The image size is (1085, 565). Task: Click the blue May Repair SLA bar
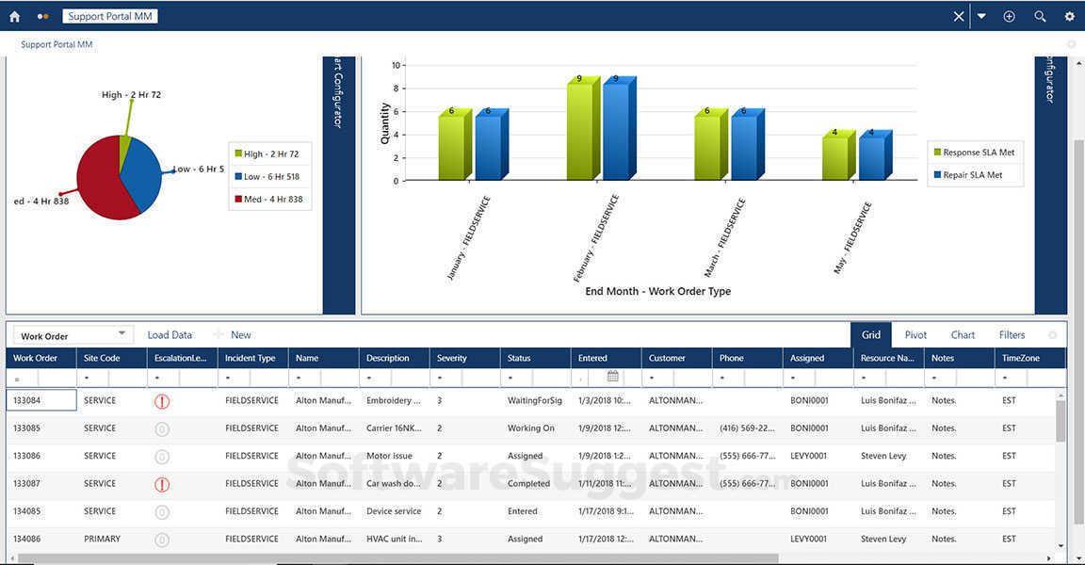(873, 155)
